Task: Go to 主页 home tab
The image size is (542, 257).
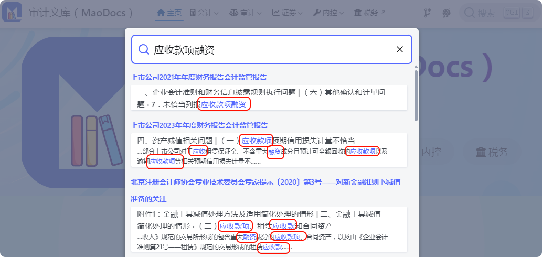Action: point(169,13)
